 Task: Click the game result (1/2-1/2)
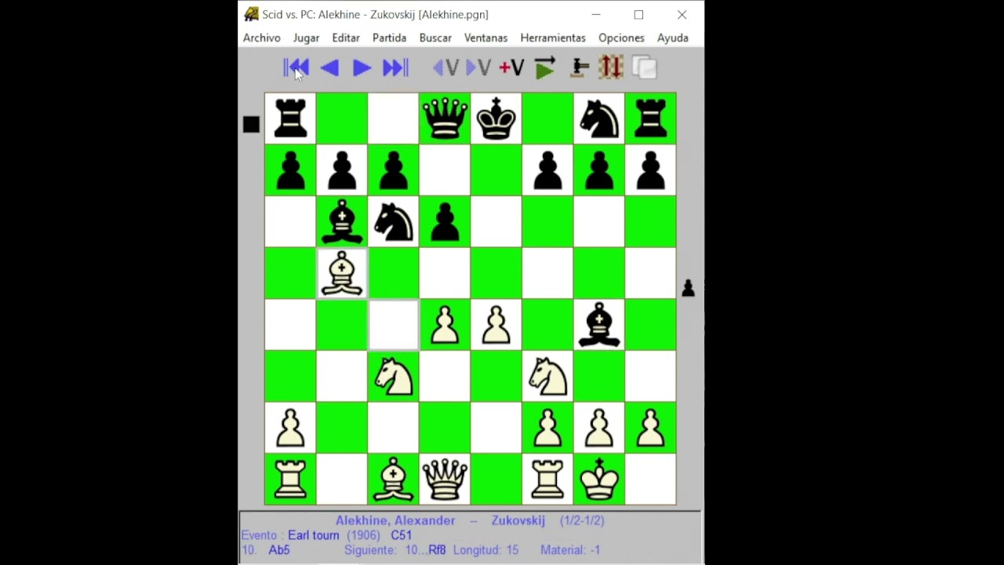(582, 520)
